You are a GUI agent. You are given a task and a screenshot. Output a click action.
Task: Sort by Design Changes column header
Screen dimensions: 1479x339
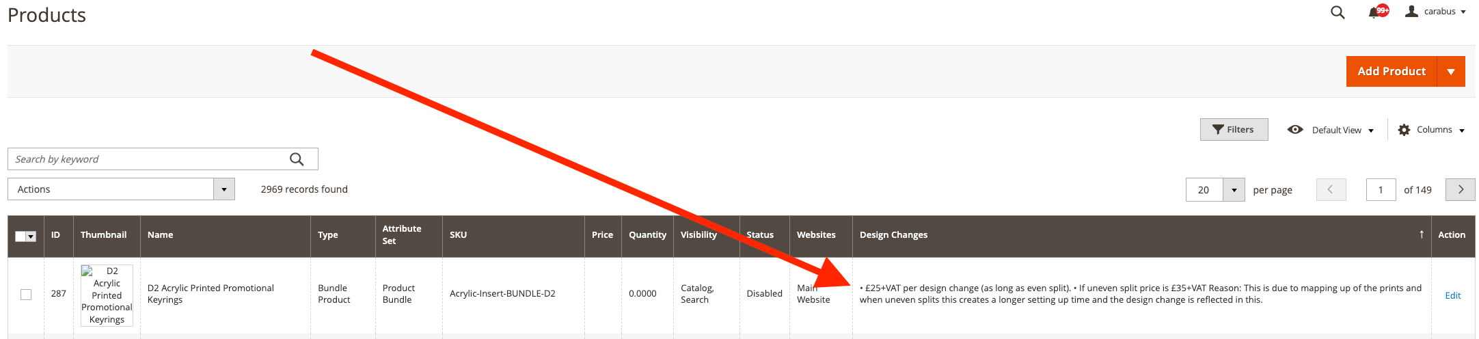893,235
